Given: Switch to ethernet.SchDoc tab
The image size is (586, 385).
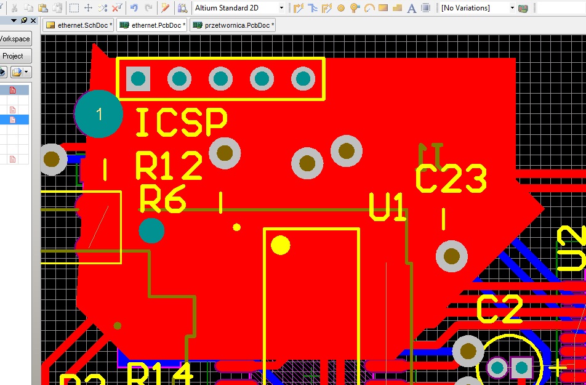Looking at the screenshot, I should (x=79, y=25).
